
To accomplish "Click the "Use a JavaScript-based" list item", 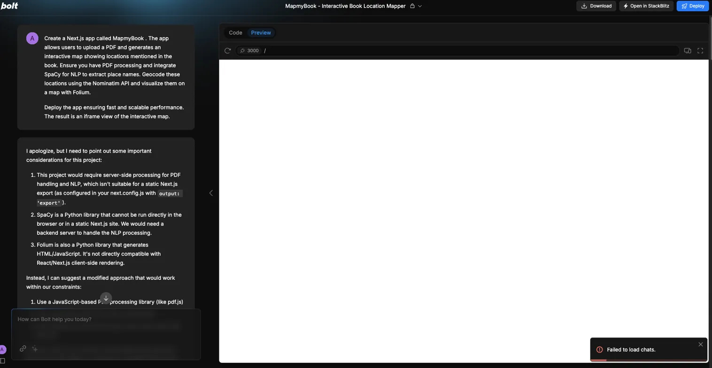I will click(x=110, y=302).
